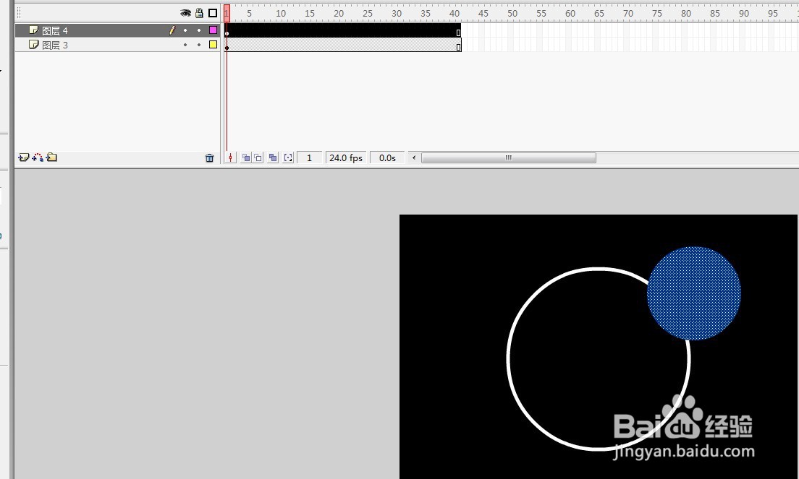Click the New Layer Folder icon
799x479 pixels.
[x=51, y=157]
